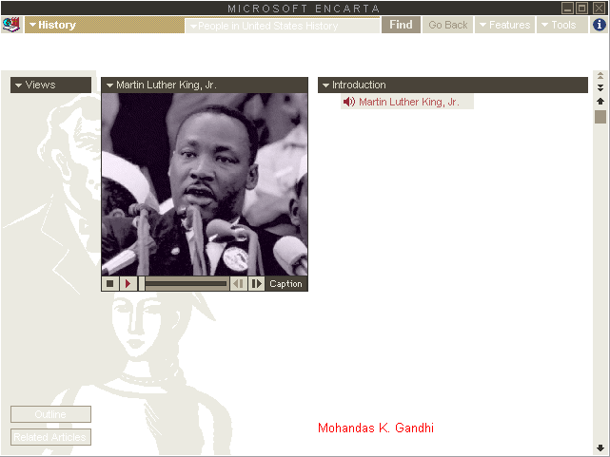This screenshot has width=610, height=457.
Task: Click the Encarta home icon
Action: [x=11, y=25]
